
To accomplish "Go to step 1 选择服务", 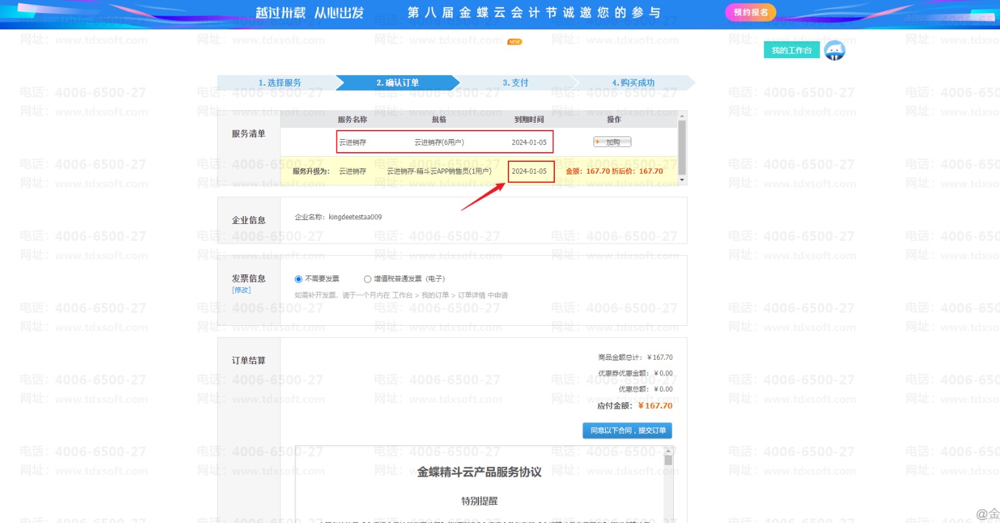I will click(279, 83).
